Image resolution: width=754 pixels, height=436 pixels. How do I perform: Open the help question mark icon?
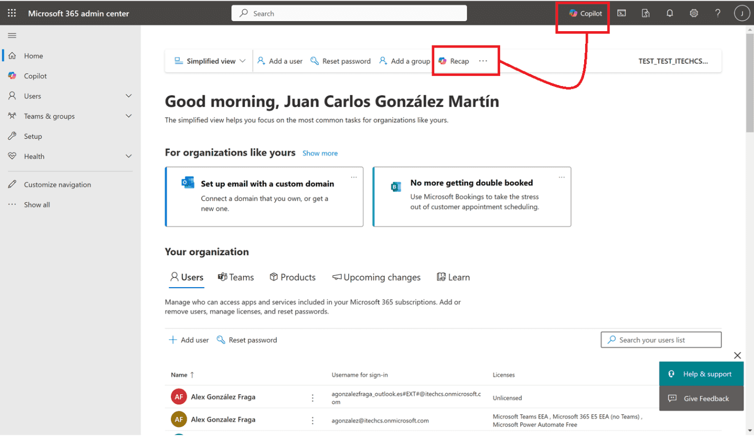click(718, 13)
